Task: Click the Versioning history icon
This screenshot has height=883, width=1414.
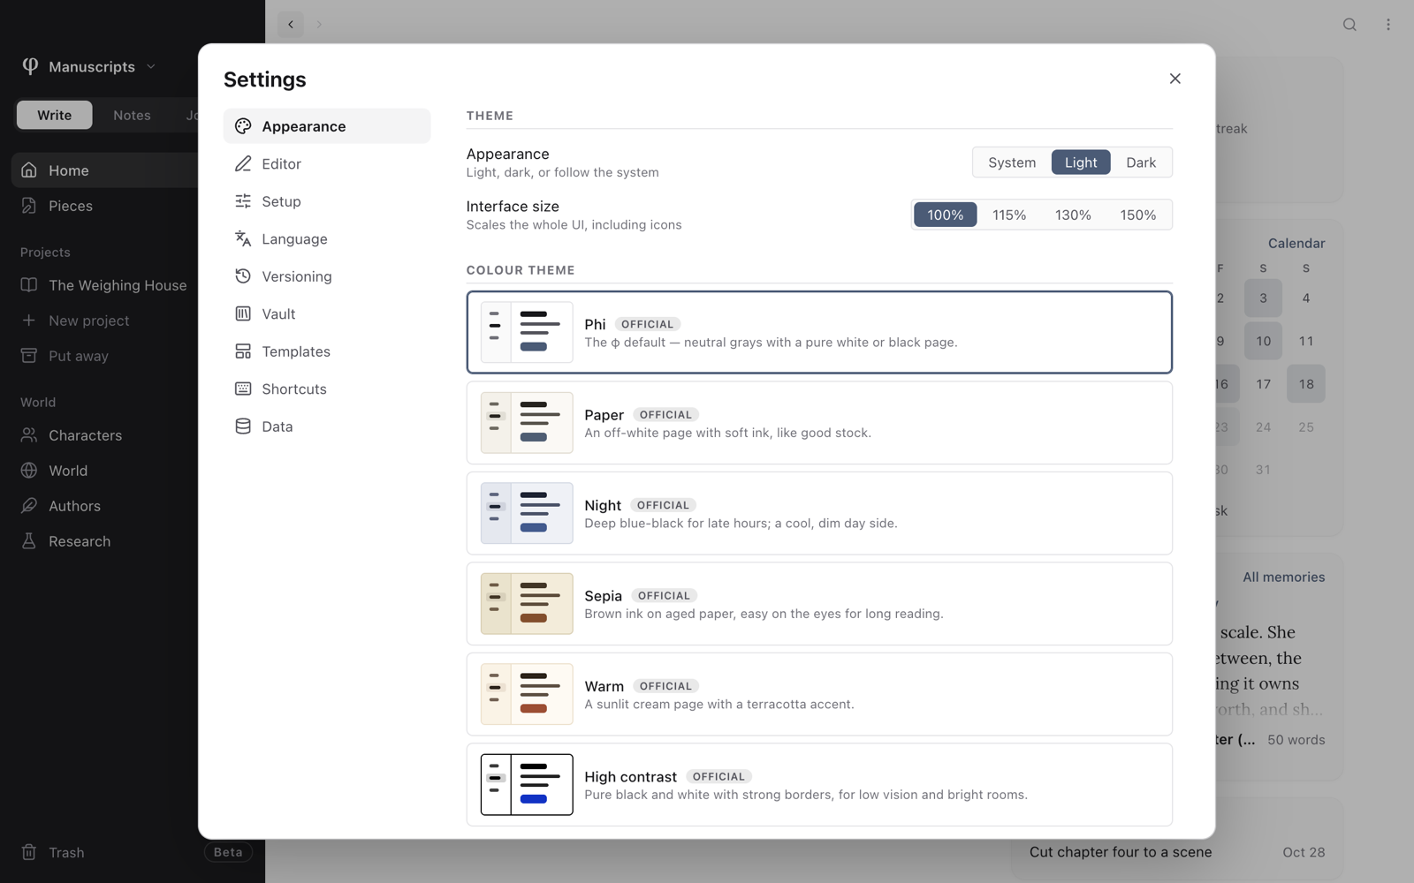Action: (243, 276)
